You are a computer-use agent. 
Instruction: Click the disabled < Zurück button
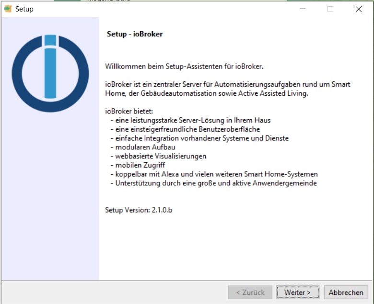250,293
